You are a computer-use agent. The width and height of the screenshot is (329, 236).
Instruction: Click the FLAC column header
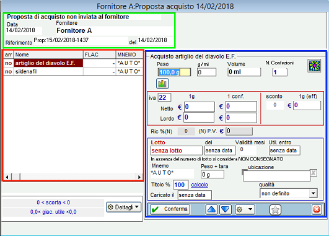point(100,55)
